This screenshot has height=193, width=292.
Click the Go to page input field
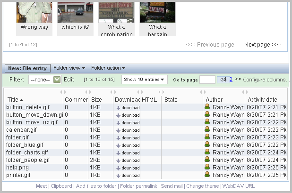[x=207, y=80]
